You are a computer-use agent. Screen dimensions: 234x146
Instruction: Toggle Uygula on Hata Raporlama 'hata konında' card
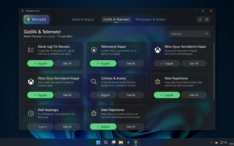pos(167,95)
